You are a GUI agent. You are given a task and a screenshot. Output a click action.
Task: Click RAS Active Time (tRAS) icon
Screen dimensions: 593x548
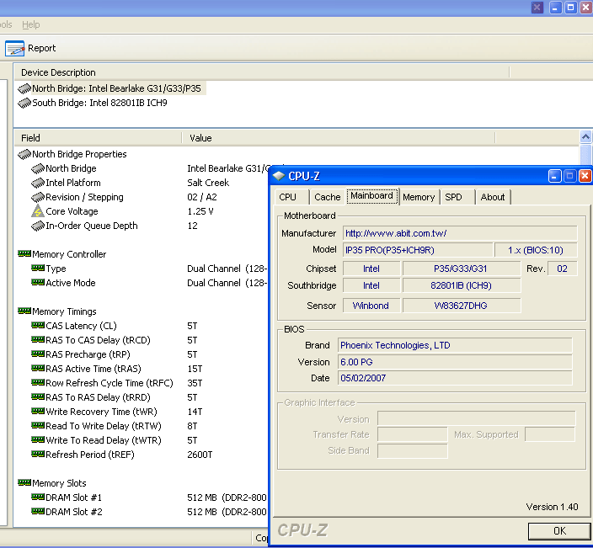coord(38,368)
